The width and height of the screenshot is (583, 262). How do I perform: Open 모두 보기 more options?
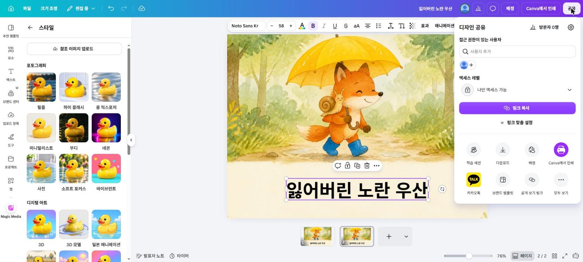[561, 184]
